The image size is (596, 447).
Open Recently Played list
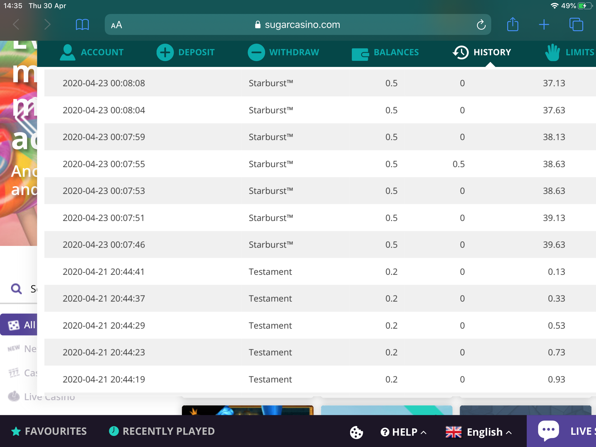(x=162, y=431)
